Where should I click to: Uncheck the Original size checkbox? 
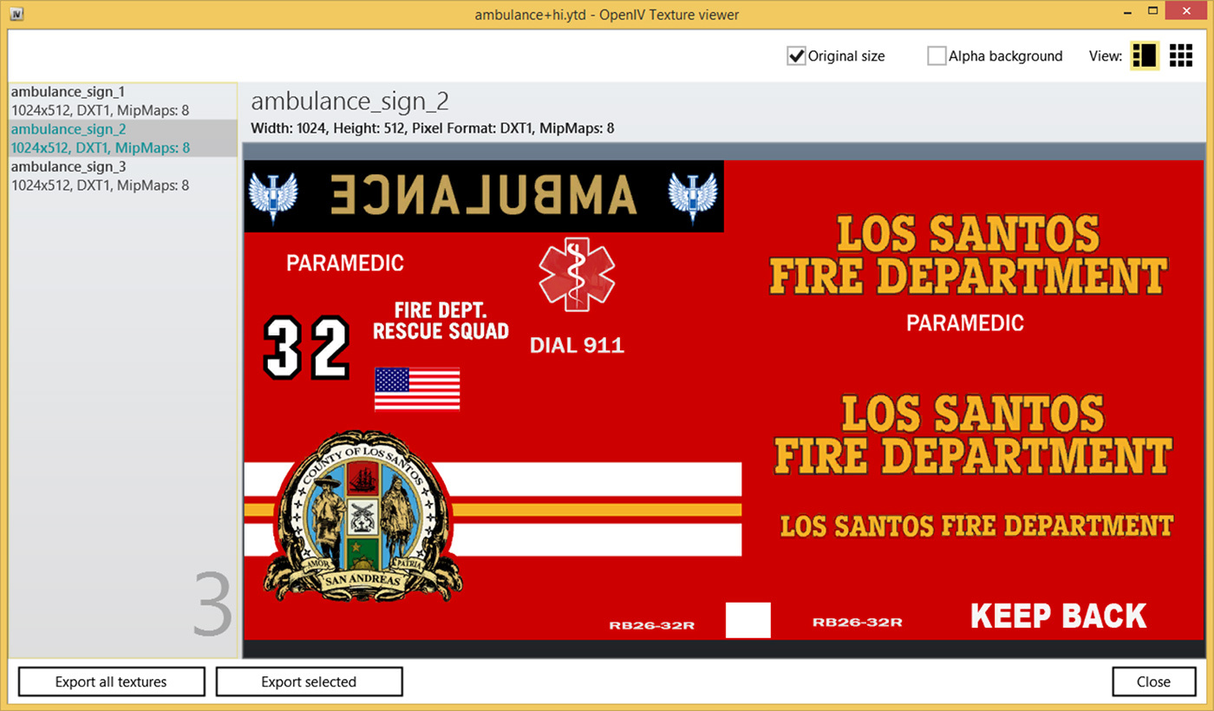pyautogui.click(x=796, y=56)
